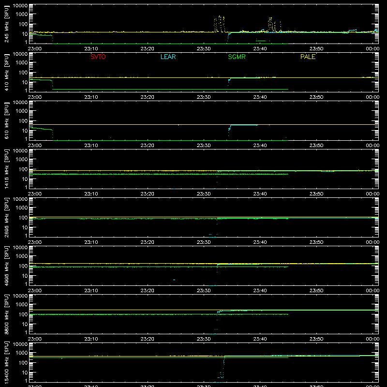Viewport: 387px width, 387px height.
Task: Click the 100 label on the 610 MHz axis
Action: tap(23, 120)
